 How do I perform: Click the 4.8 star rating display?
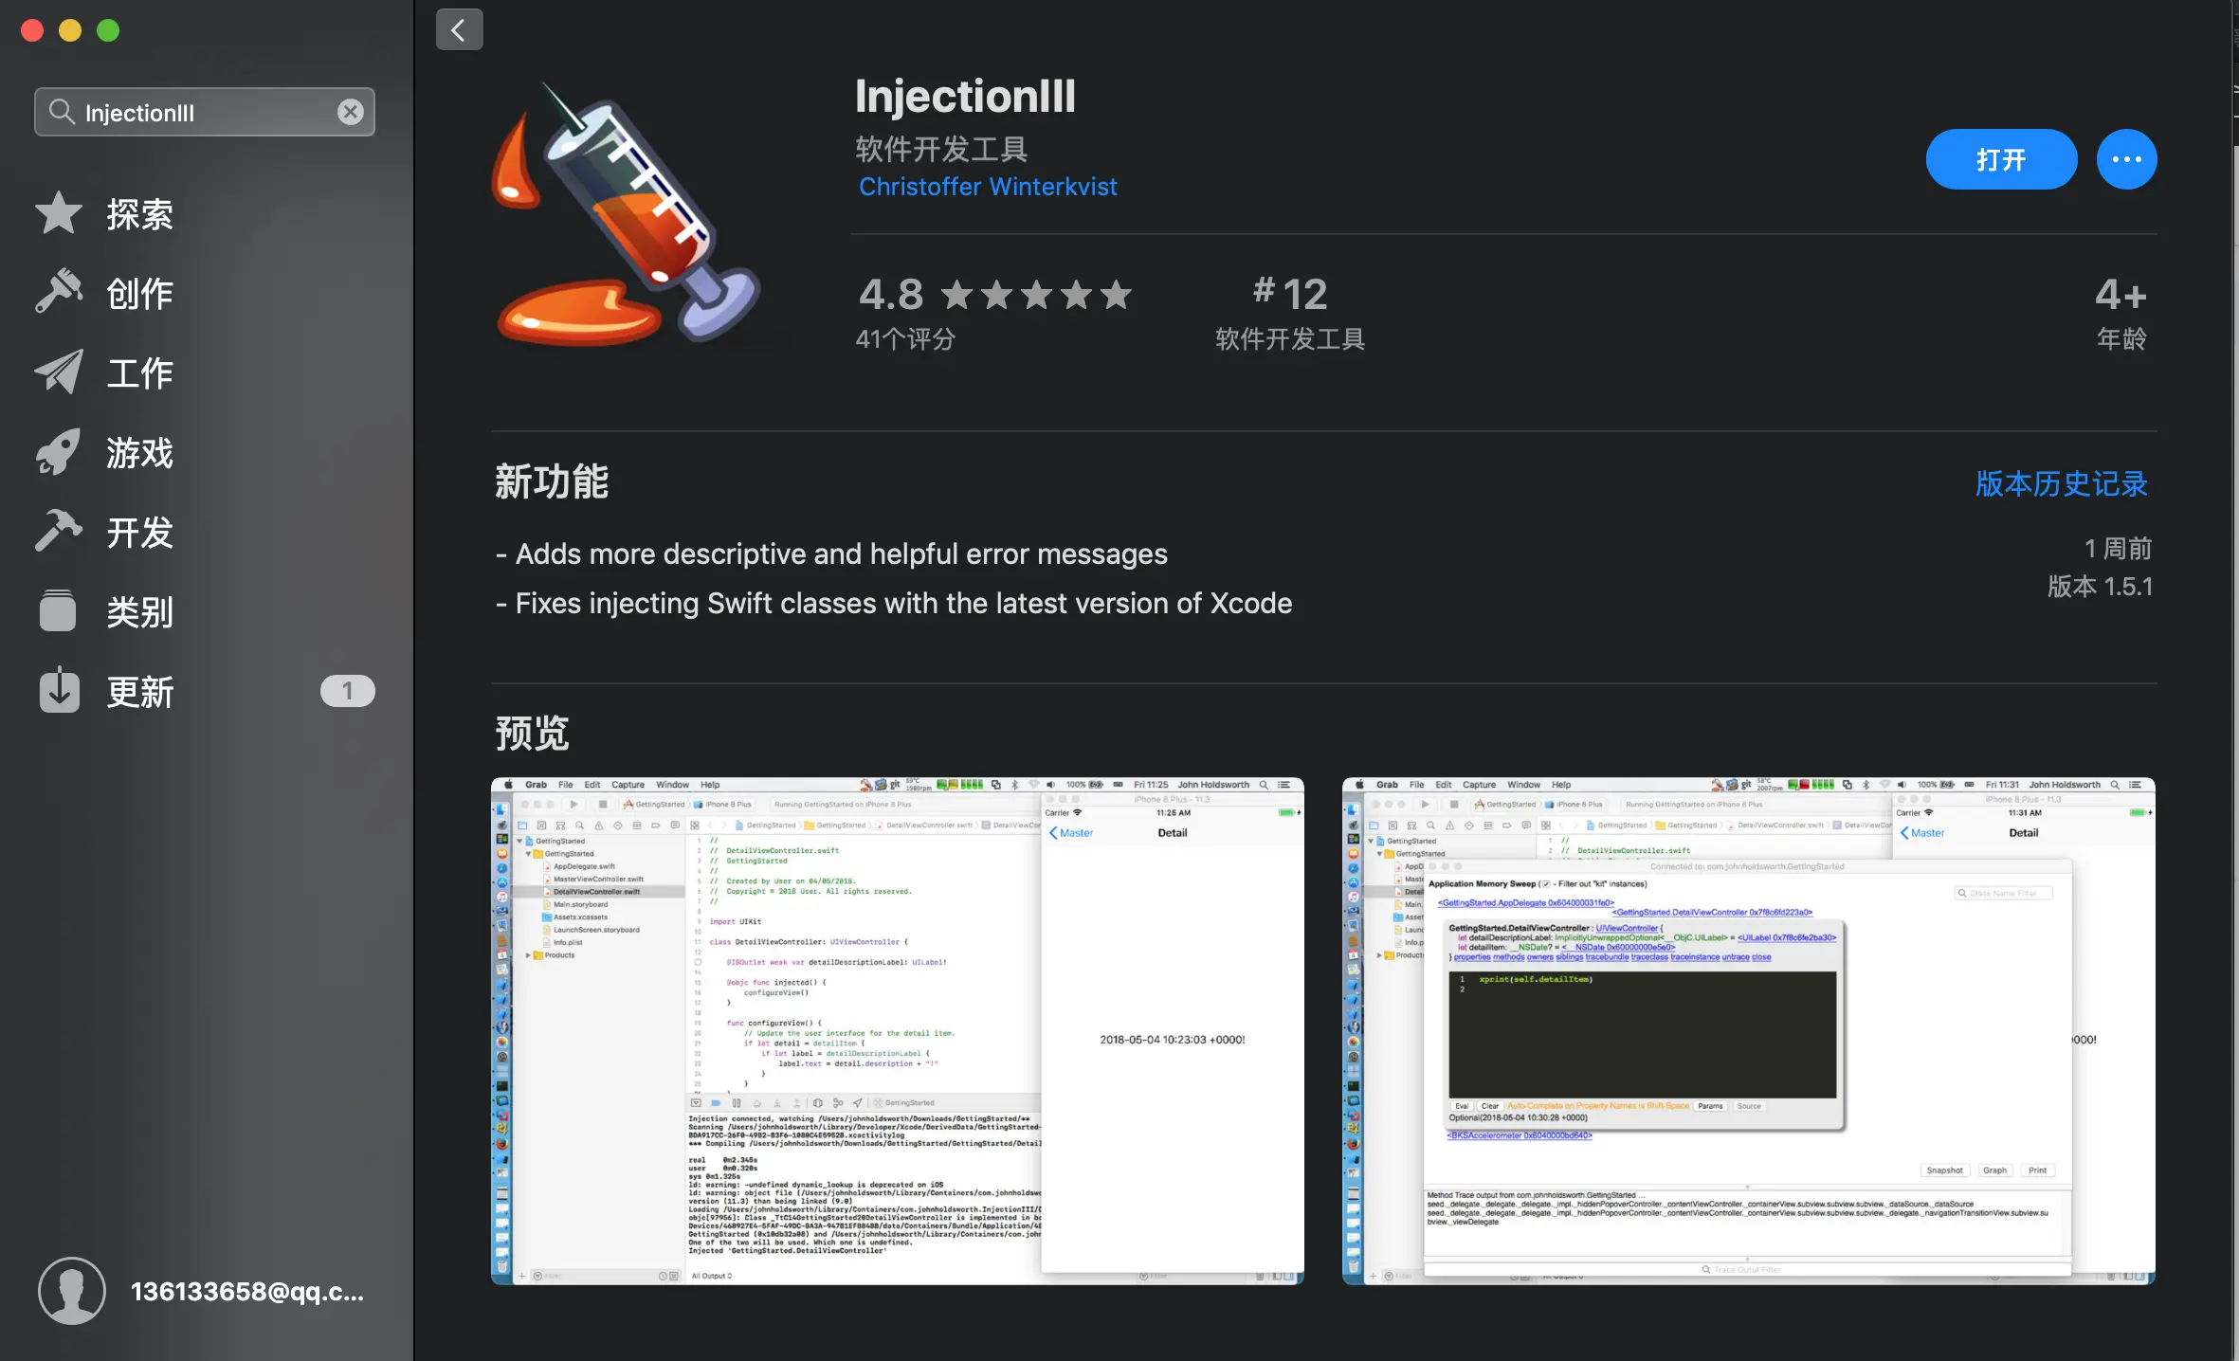point(994,295)
